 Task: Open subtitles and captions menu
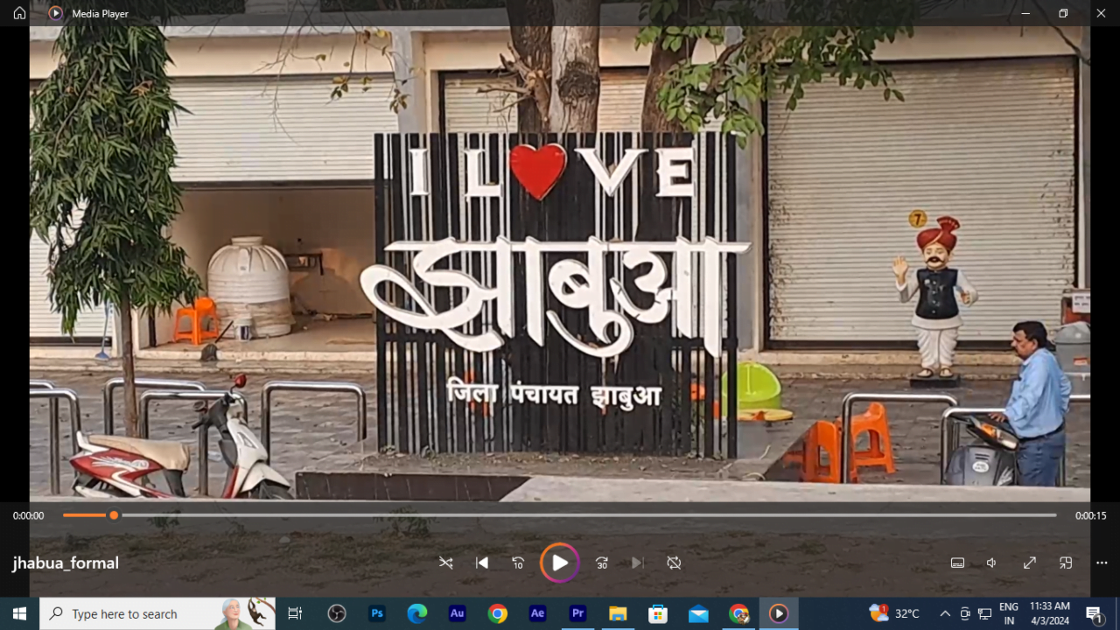tap(957, 563)
